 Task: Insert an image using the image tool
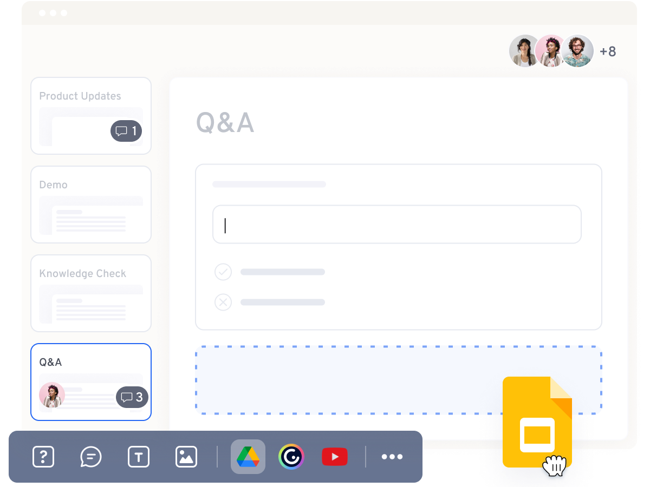pos(185,457)
